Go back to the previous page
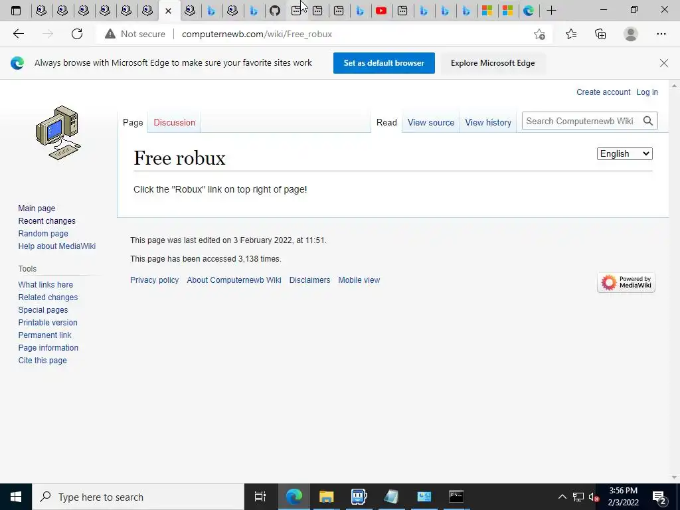 coord(19,34)
